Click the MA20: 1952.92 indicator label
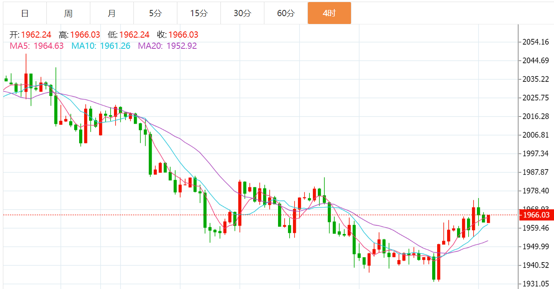554x289 pixels. [167, 46]
